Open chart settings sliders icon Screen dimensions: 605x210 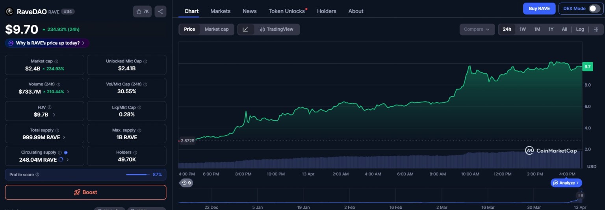(x=596, y=29)
